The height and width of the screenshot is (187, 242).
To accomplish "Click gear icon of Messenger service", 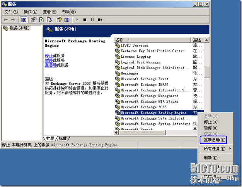I will tap(118, 73).
